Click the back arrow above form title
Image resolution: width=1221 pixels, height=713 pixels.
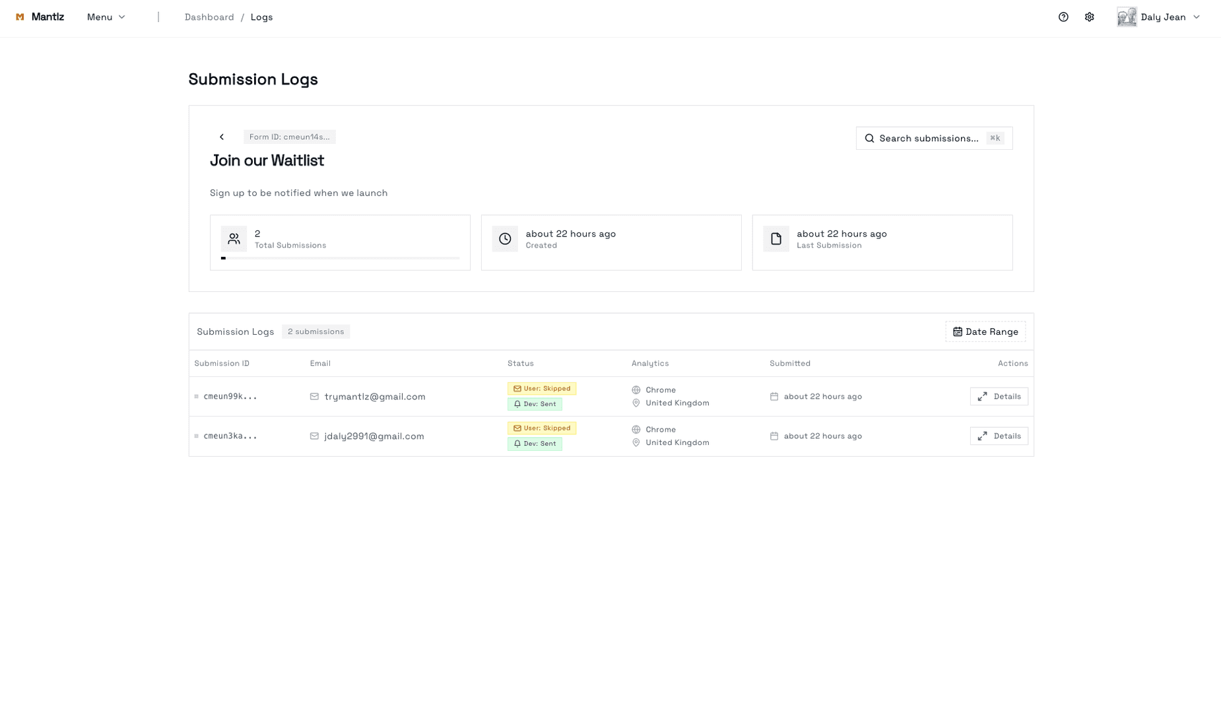click(222, 137)
